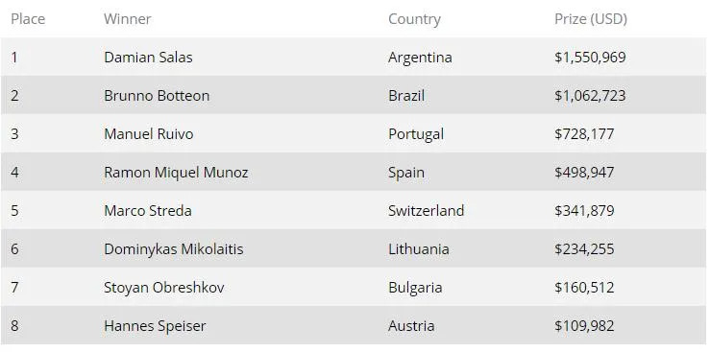Click on Dominykas Mikolaitis name
Viewport: 710px width, 352px height.
coord(174,249)
